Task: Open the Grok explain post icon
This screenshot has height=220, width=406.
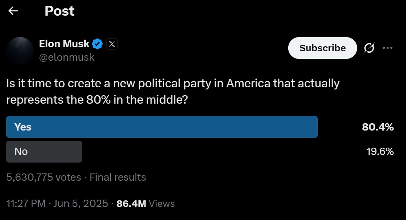Action: click(369, 48)
